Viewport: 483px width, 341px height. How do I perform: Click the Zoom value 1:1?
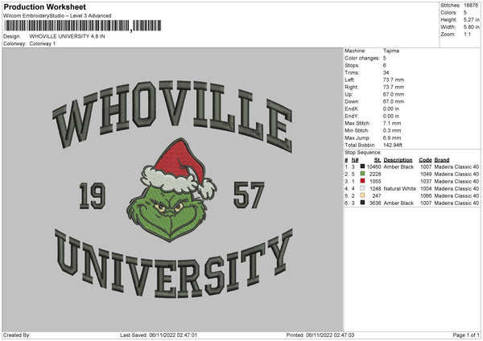[467, 34]
